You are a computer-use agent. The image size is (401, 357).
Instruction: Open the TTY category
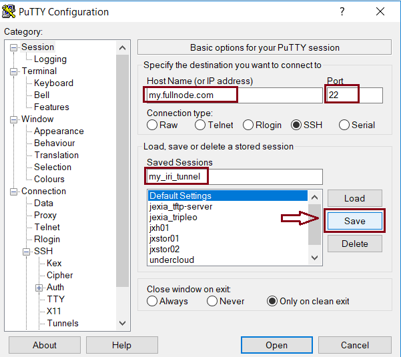[56, 300]
